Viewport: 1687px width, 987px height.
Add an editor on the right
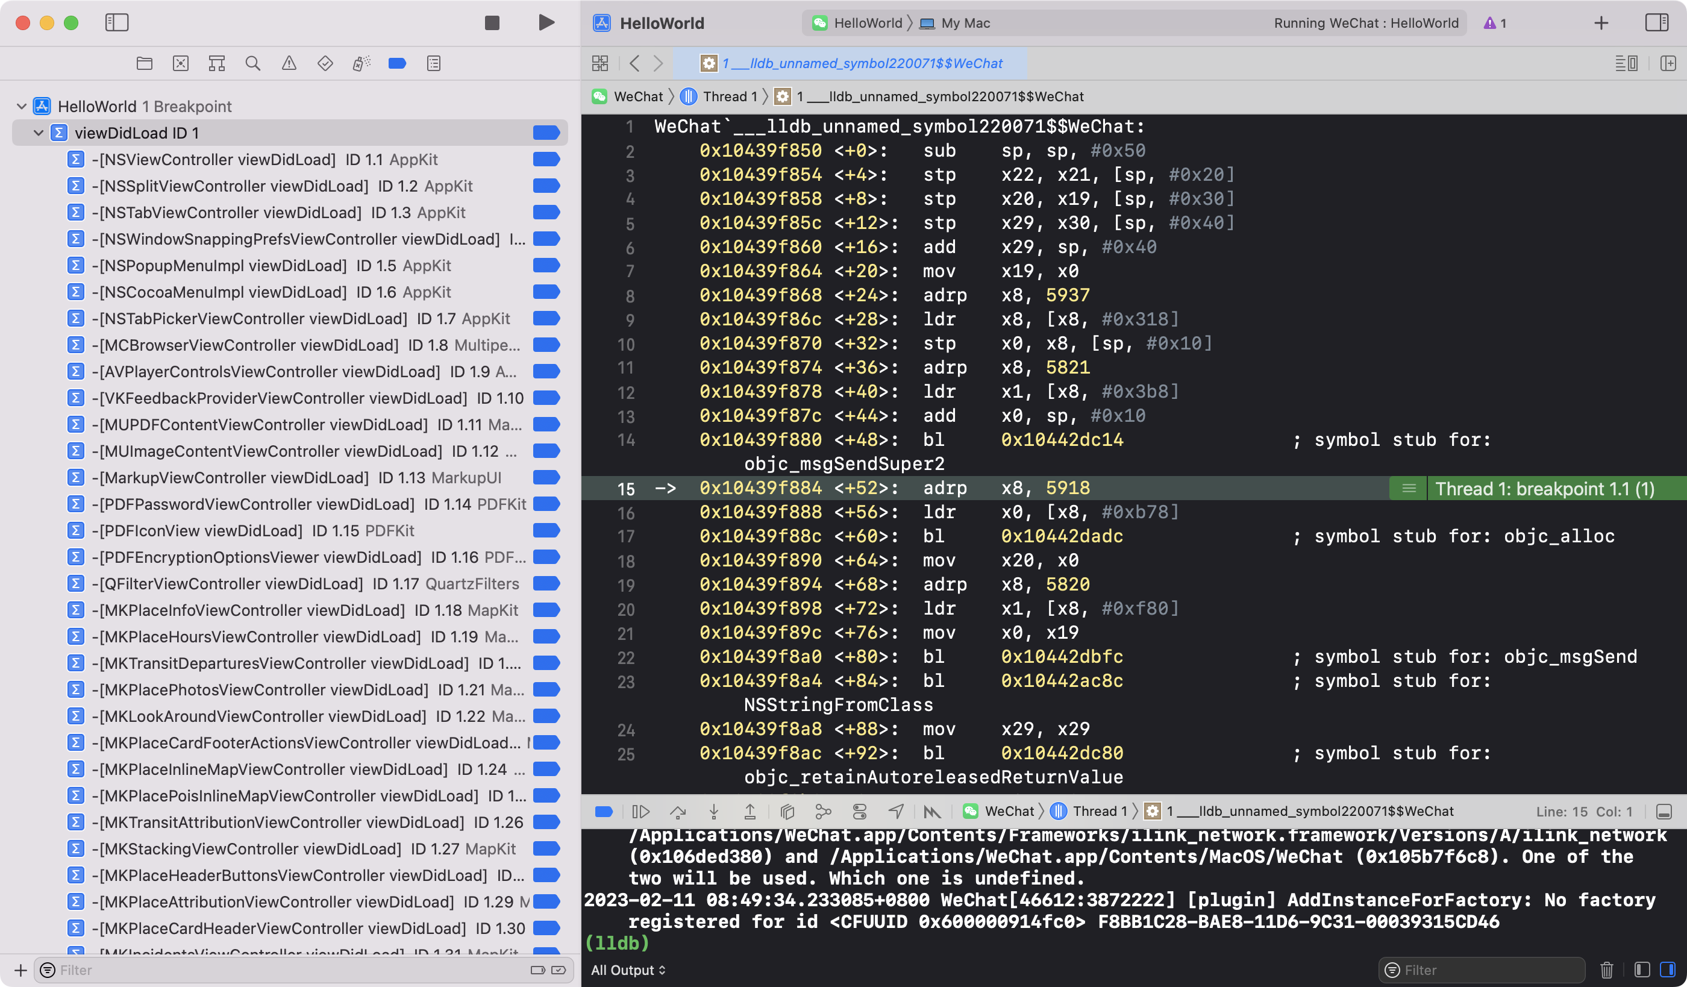pos(1668,64)
